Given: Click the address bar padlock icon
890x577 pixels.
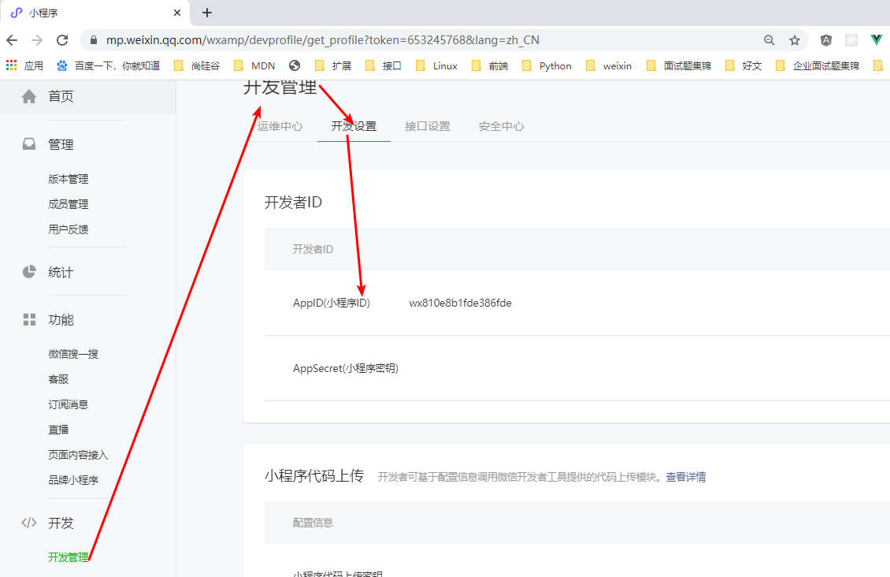Looking at the screenshot, I should coord(95,40).
